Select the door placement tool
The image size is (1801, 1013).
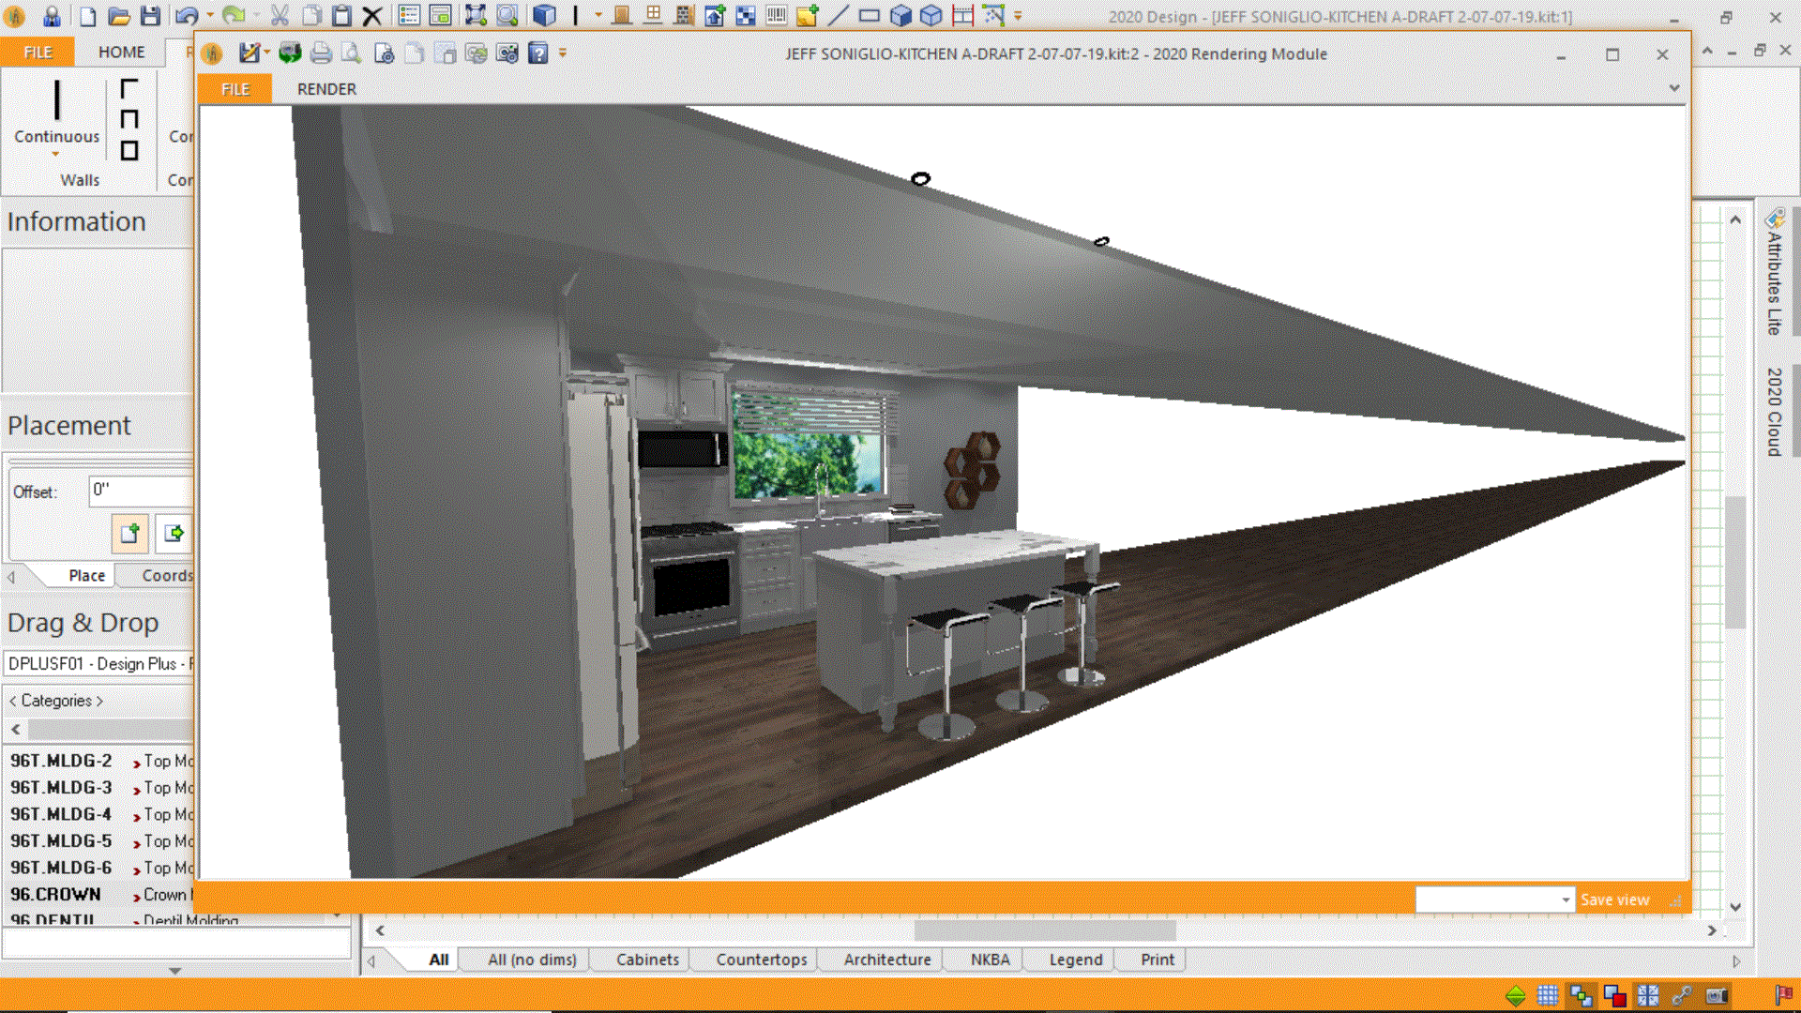tap(621, 16)
